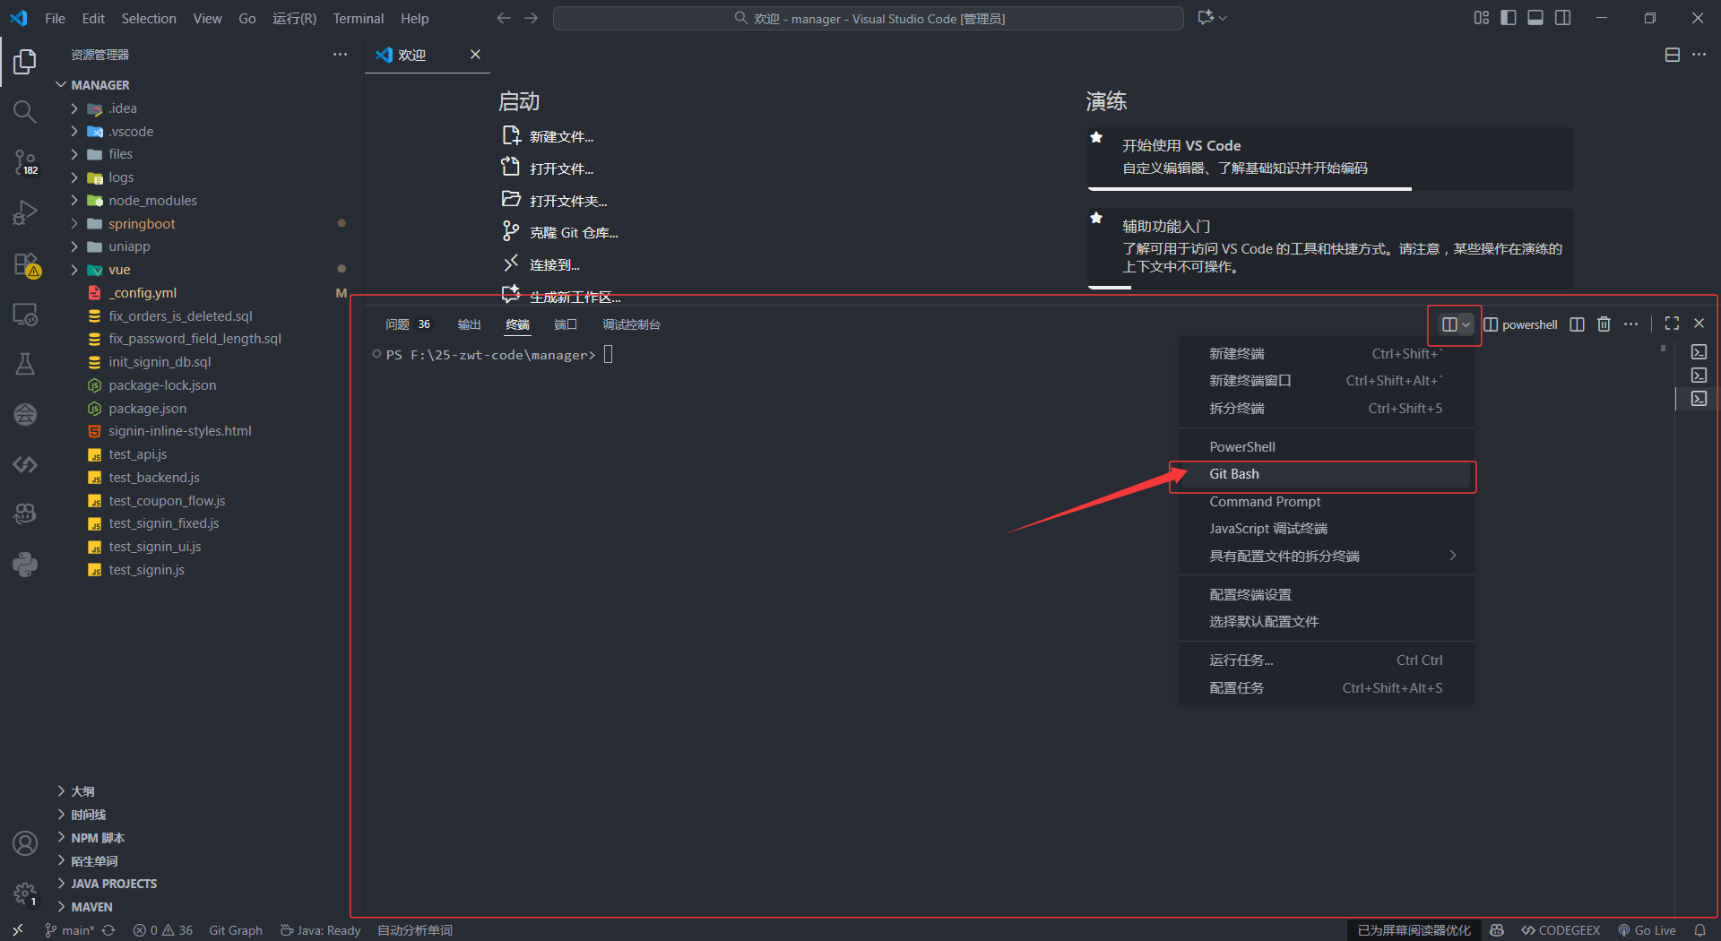Click the 克隆 Git 仓库... link
1721x941 pixels.
click(x=574, y=233)
